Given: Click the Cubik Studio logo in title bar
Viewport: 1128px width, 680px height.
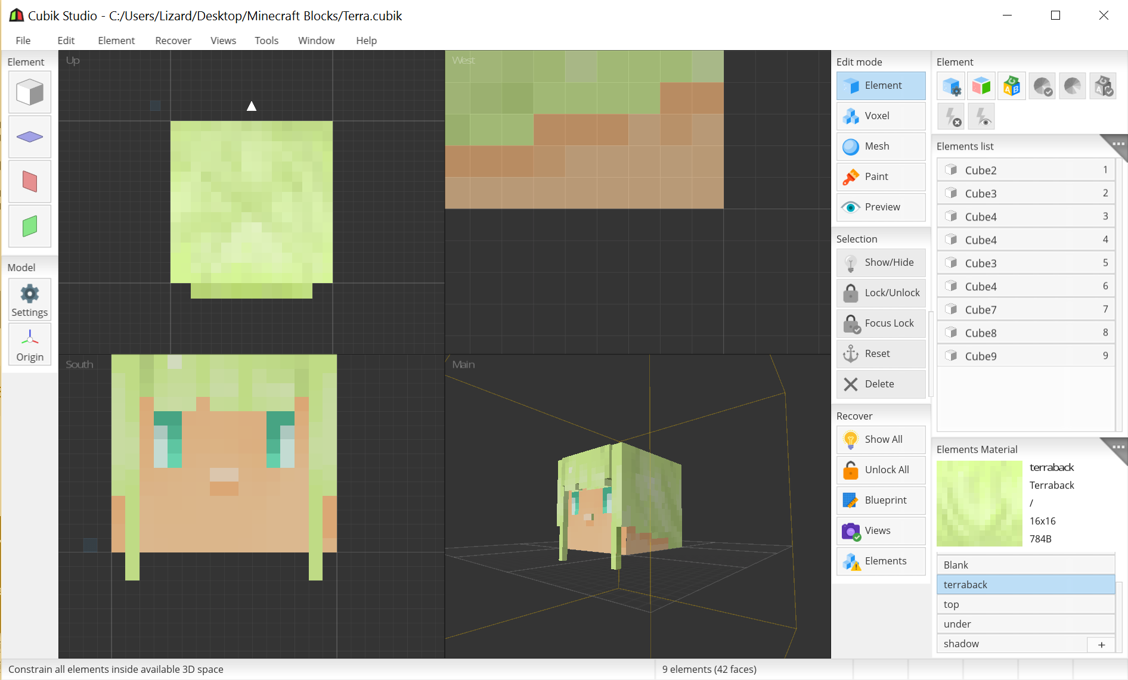Looking at the screenshot, I should tap(16, 15).
